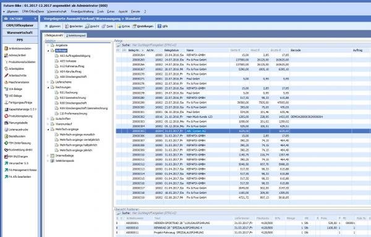
Task: Click the Hilfe toolbar button
Action: click(x=163, y=26)
